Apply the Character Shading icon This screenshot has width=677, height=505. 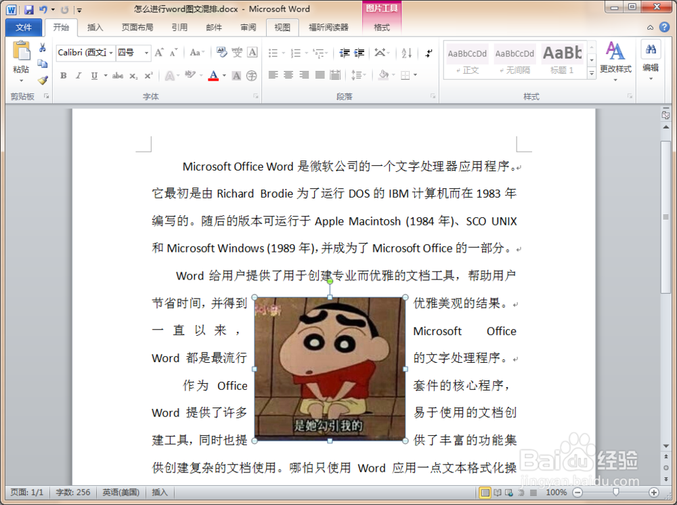[236, 76]
